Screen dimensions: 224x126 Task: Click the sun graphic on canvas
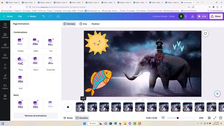tap(97, 43)
